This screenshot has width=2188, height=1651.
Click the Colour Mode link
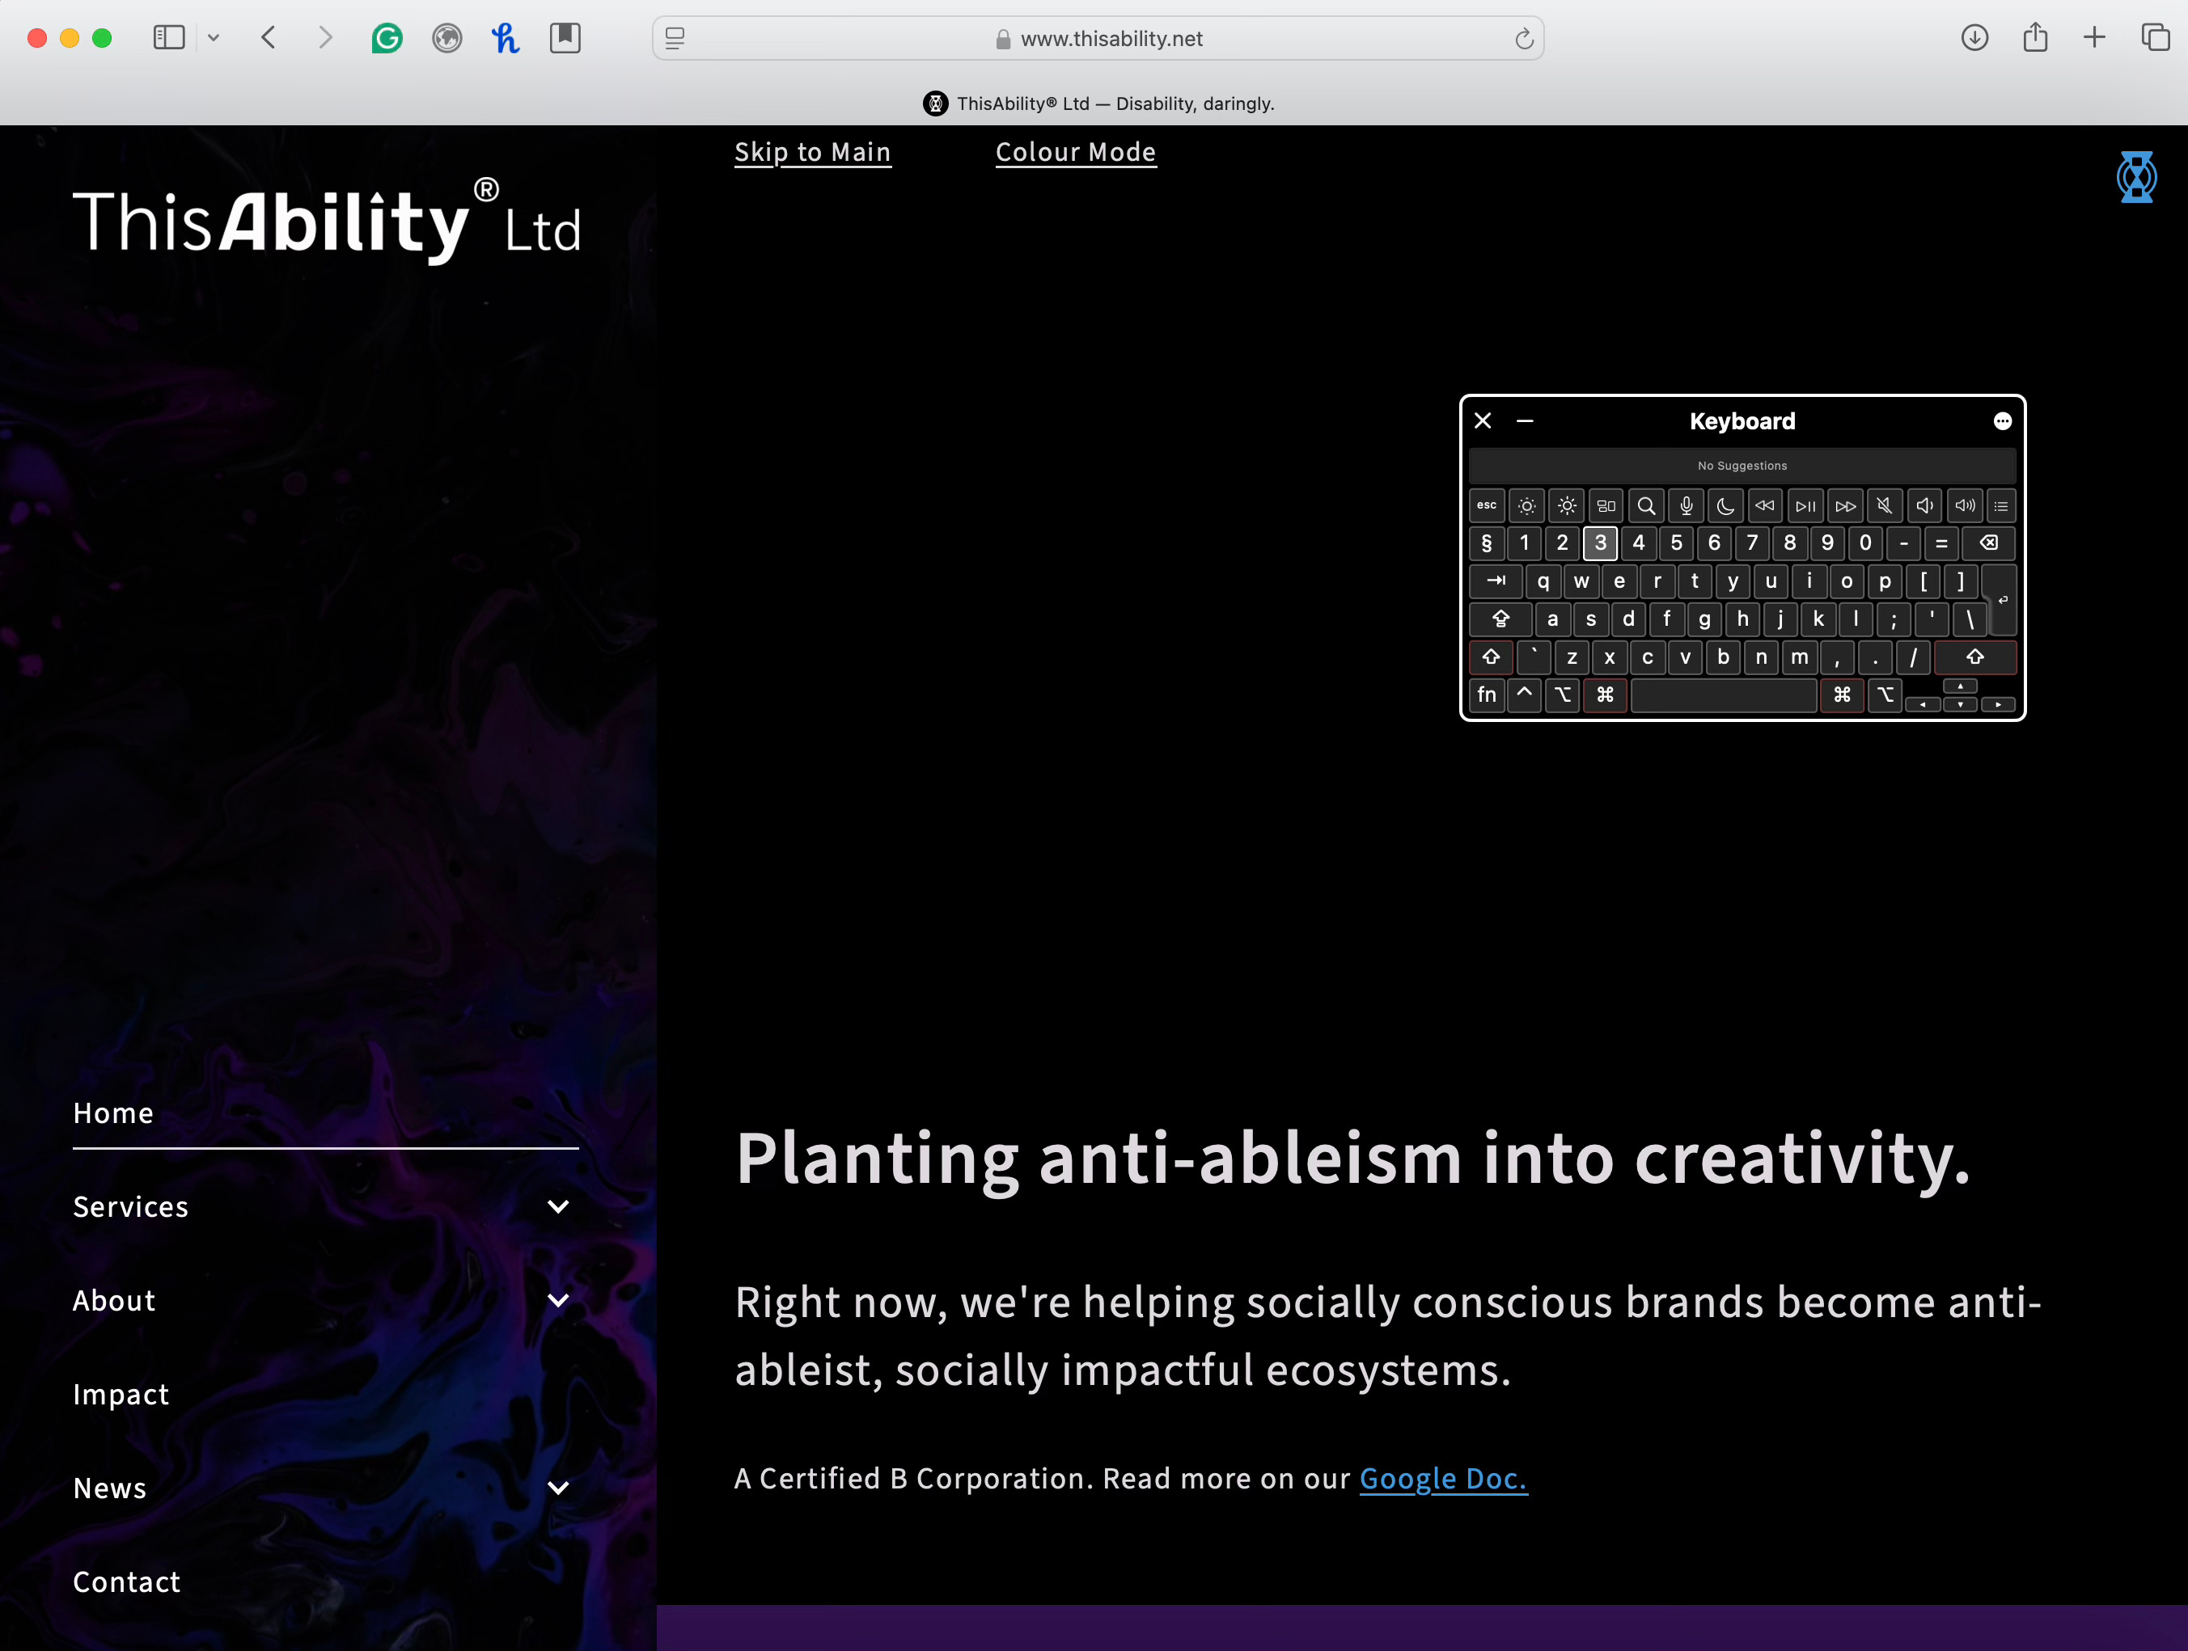coord(1075,152)
